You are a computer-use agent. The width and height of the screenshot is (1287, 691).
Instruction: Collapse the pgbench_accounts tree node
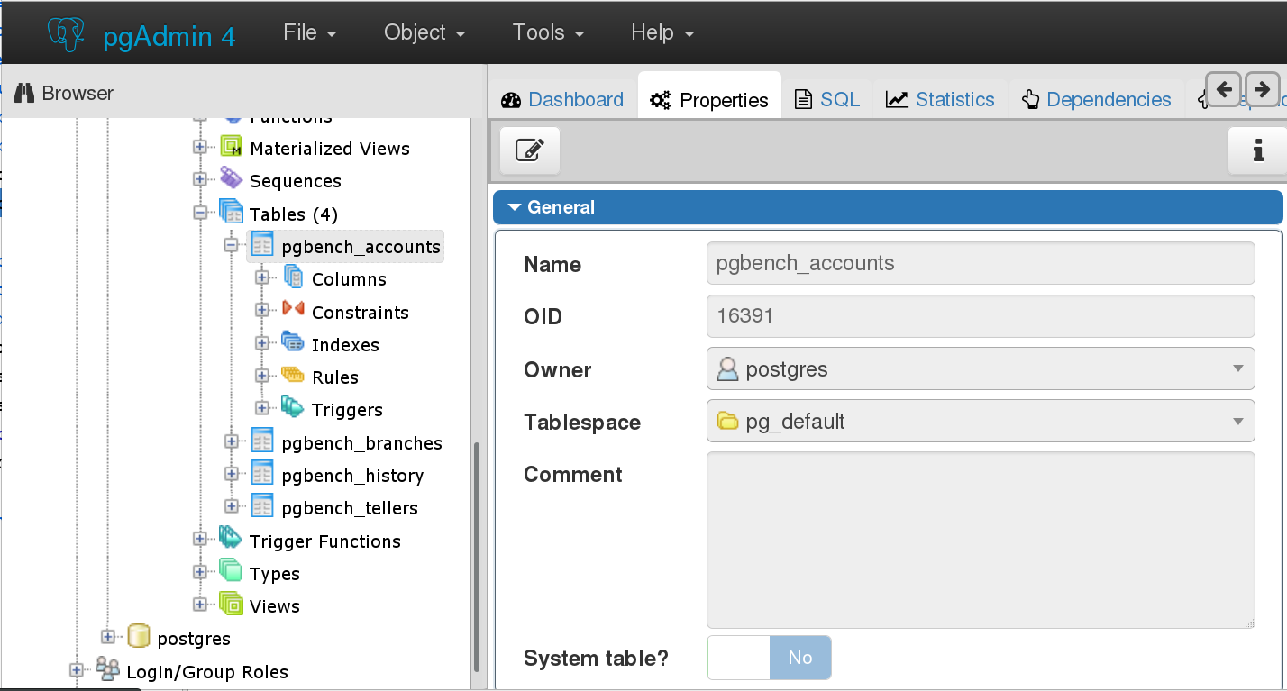coord(231,245)
